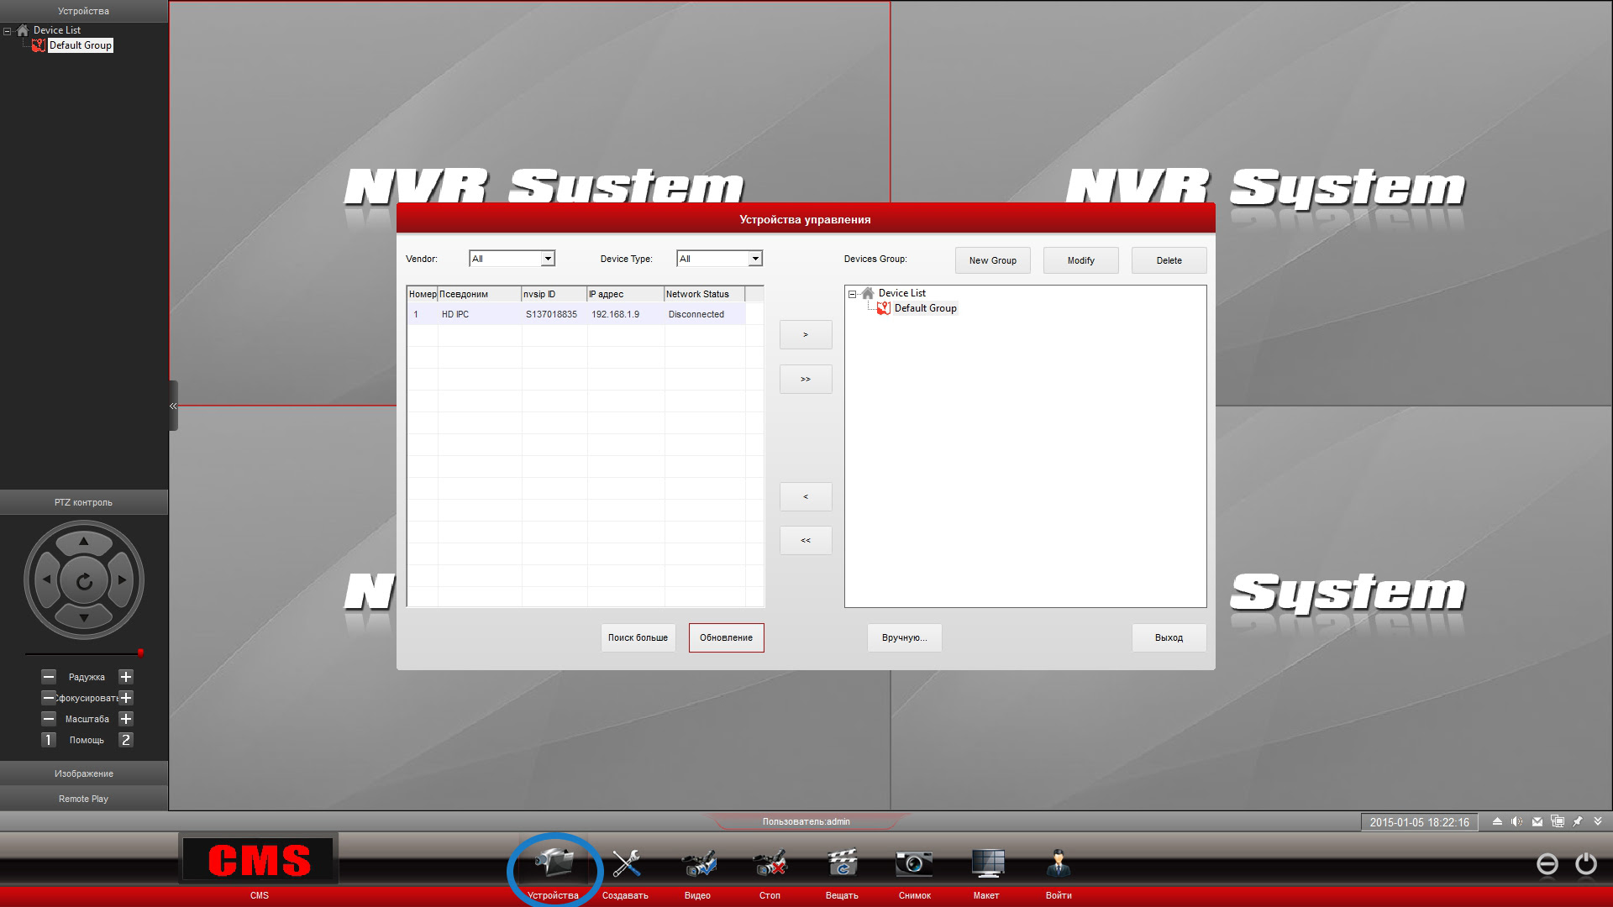Click the Обновление refresh button

(x=726, y=637)
